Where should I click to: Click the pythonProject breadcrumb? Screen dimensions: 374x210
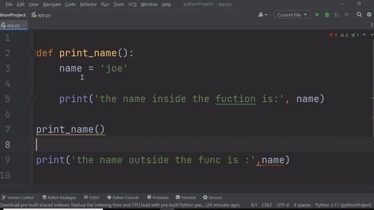coord(13,15)
